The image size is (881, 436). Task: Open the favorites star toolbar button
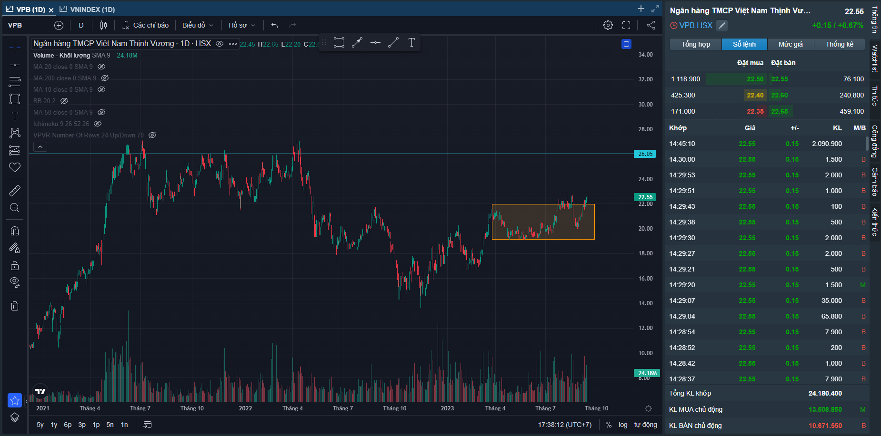tap(15, 400)
